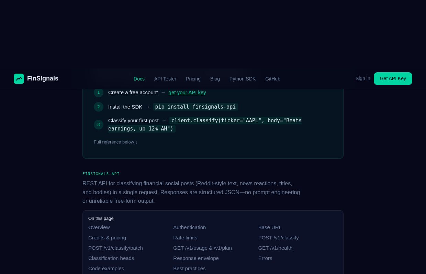Open GET /v1/health section link
The image size is (426, 274).
pyautogui.click(x=276, y=248)
